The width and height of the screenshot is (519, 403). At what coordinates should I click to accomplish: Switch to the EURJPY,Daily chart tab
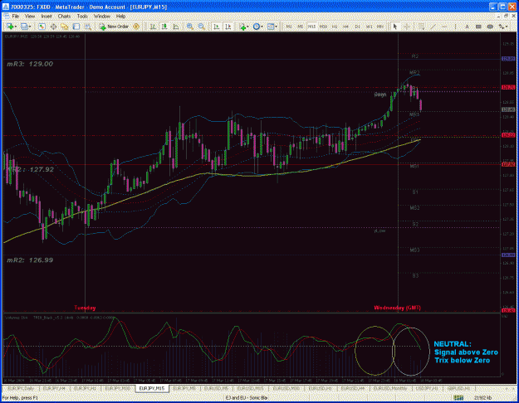coord(21,388)
